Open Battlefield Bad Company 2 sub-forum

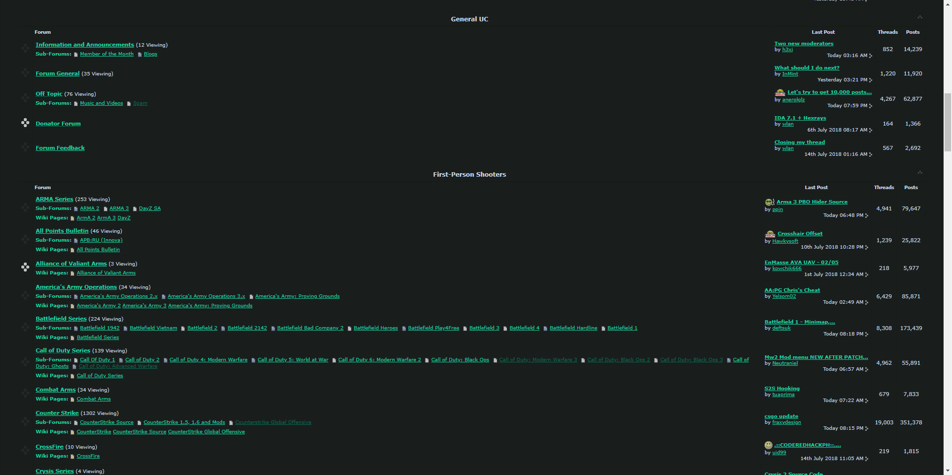[x=310, y=328]
